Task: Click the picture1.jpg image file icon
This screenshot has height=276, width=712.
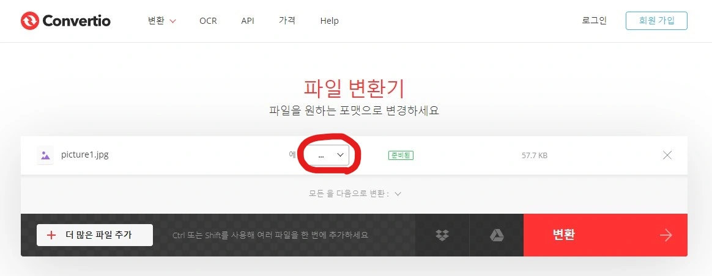Action: click(x=45, y=155)
